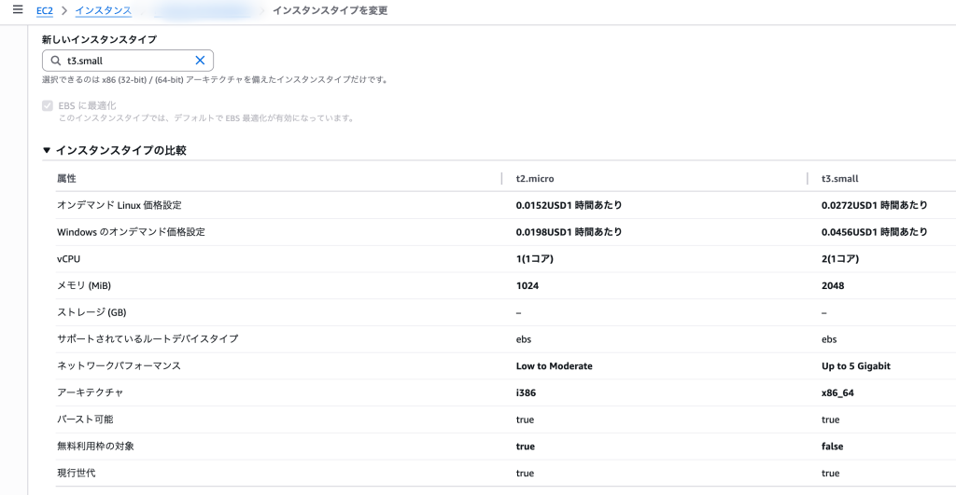Open the hamburger navigation menu

coord(18,10)
